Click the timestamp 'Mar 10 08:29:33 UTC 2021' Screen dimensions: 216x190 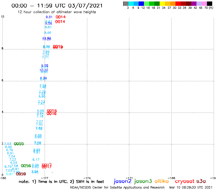coord(191,187)
